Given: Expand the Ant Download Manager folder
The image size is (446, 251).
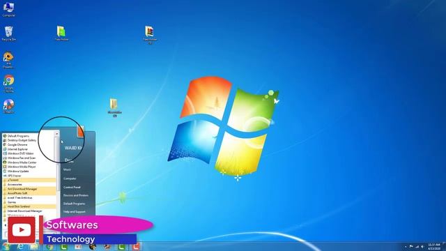Looking at the screenshot, I should (29, 189).
